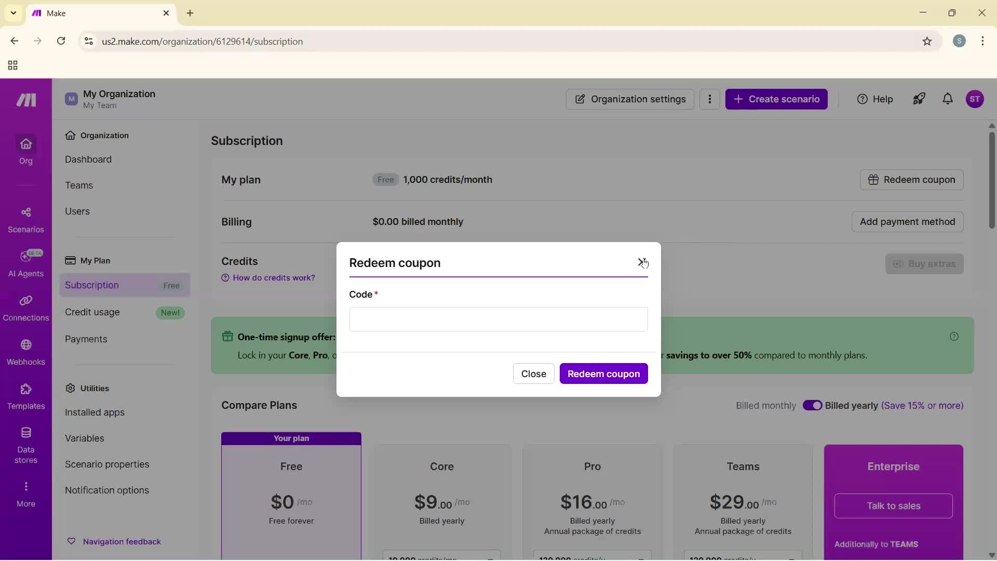Open the AI Agents beta panel
The height and width of the screenshot is (561, 997).
[25, 264]
